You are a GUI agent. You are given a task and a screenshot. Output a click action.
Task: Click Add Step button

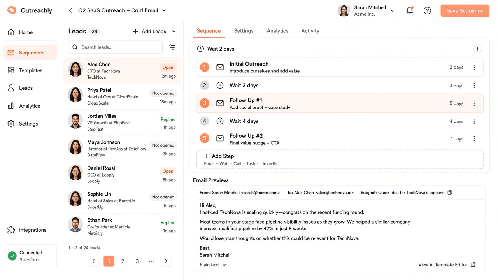pyautogui.click(x=340, y=159)
